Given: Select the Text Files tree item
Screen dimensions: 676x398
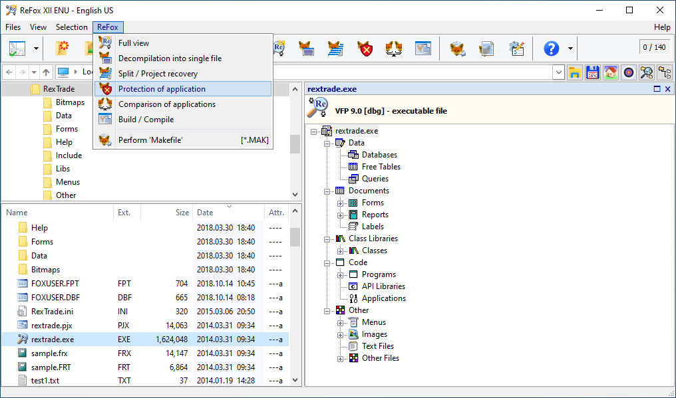Looking at the screenshot, I should (x=378, y=346).
